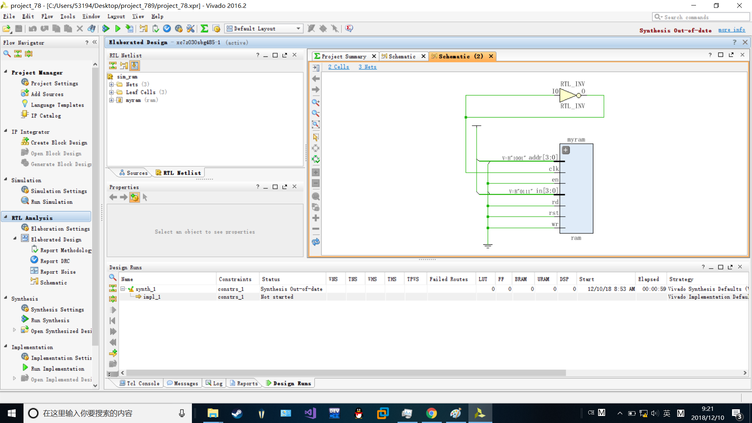Expand the myram block plus button
Viewport: 752px width, 423px height.
tap(566, 150)
